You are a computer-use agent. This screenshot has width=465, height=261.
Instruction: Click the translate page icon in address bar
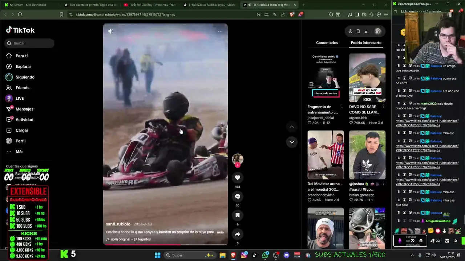275,14
